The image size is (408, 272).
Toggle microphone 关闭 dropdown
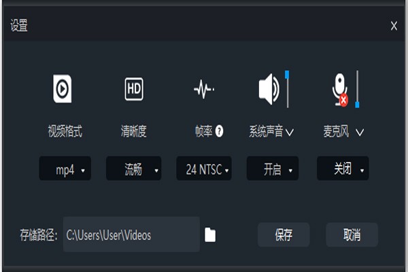(343, 169)
